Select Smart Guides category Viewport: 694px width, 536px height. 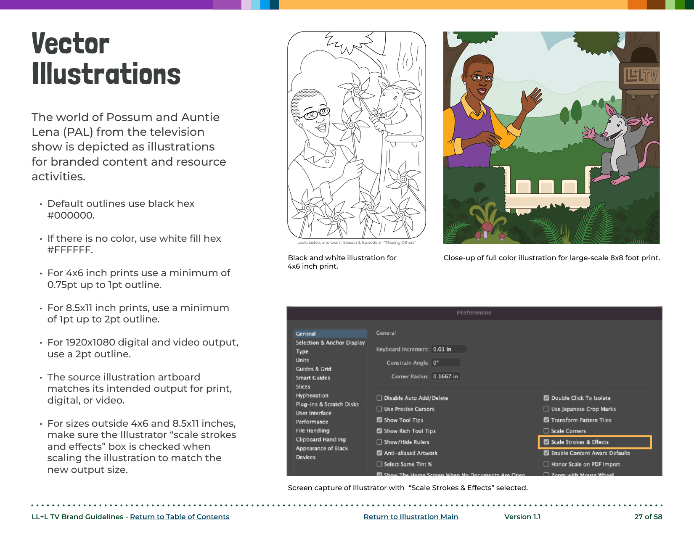point(313,378)
